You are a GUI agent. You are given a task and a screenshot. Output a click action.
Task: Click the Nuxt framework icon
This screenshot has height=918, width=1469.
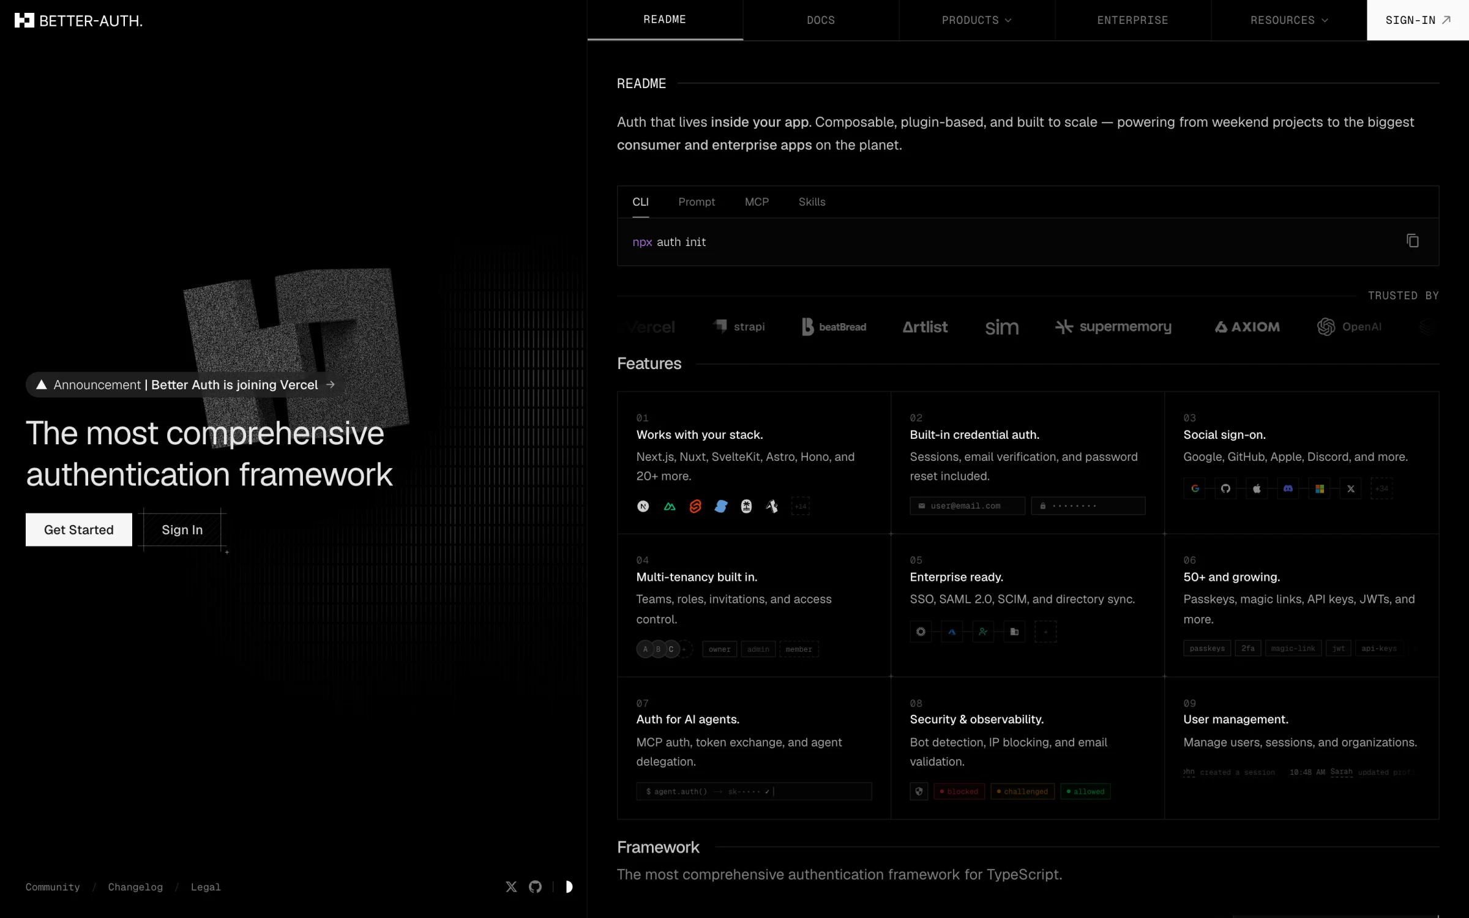pyautogui.click(x=670, y=506)
